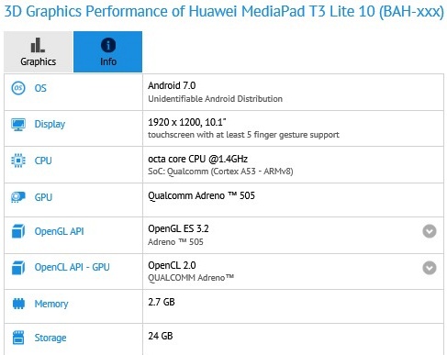
Task: Click the Android 7.0 value cell
Action: 293,92
